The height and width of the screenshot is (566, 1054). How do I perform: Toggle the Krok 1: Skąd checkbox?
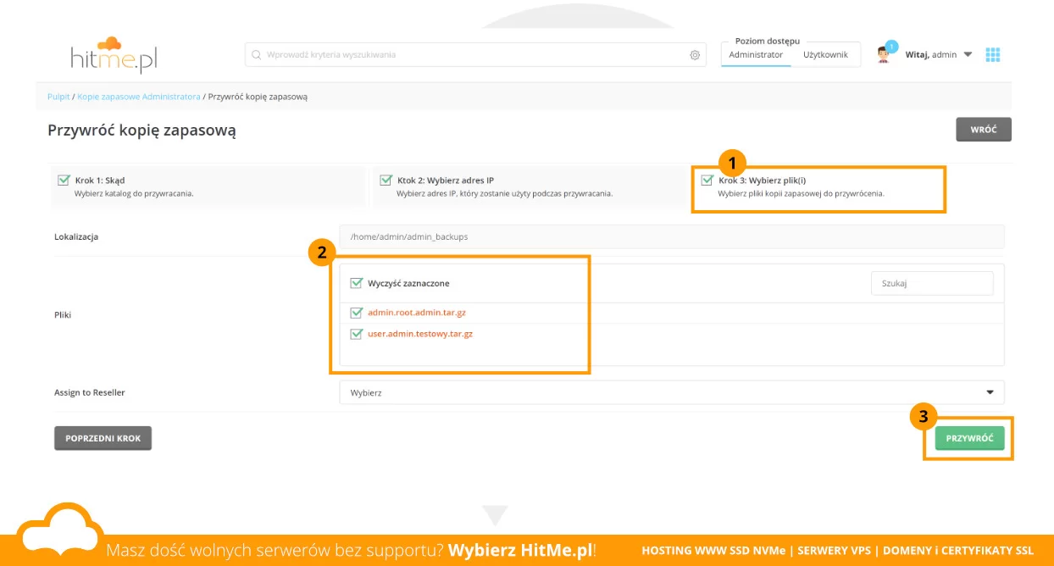coord(64,180)
